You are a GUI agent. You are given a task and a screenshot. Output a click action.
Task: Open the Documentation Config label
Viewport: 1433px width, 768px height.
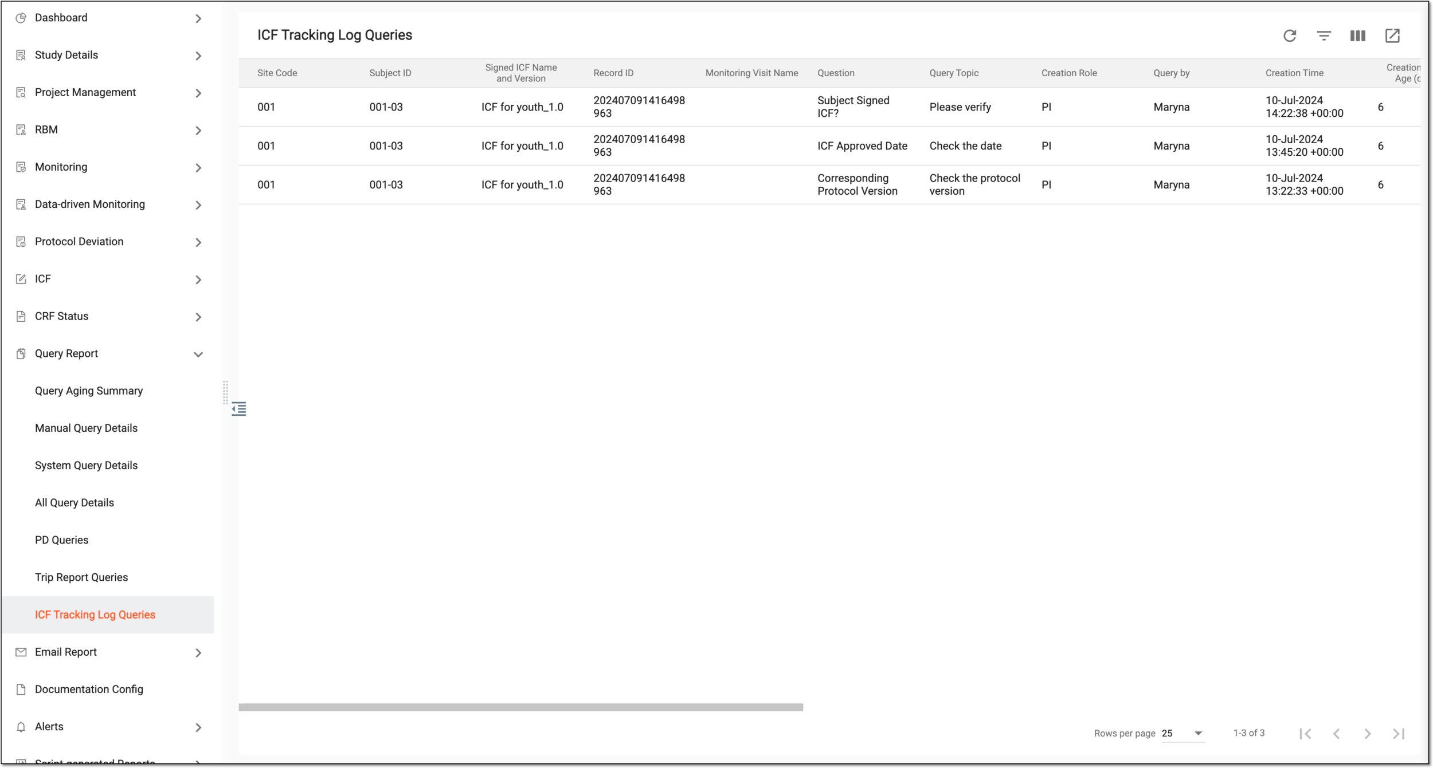[x=89, y=689]
